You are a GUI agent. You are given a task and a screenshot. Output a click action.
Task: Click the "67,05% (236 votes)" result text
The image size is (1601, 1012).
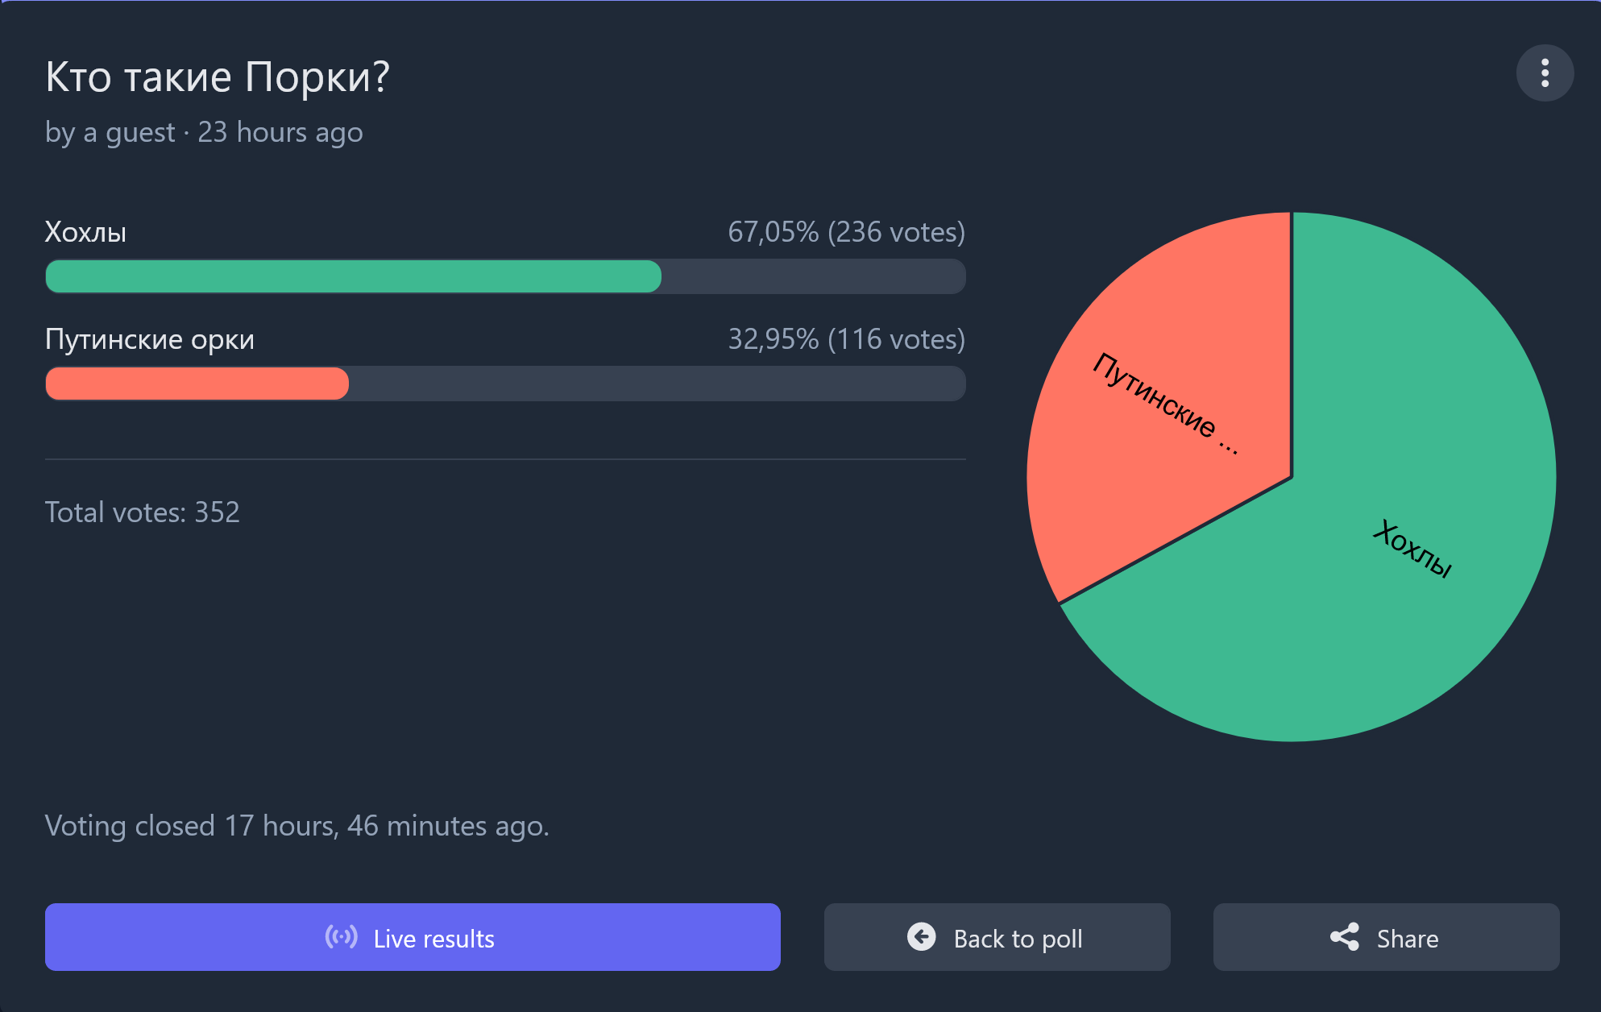[846, 232]
